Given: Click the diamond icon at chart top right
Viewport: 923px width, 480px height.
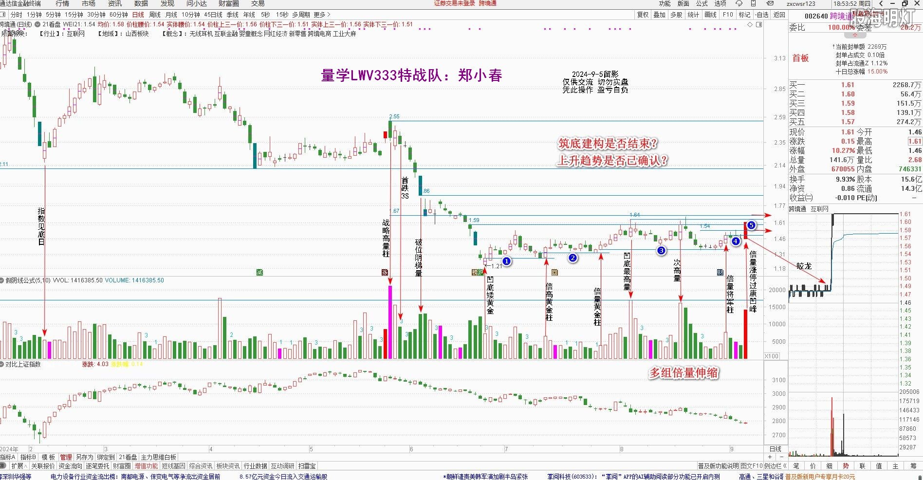Looking at the screenshot, I should click(x=750, y=24).
